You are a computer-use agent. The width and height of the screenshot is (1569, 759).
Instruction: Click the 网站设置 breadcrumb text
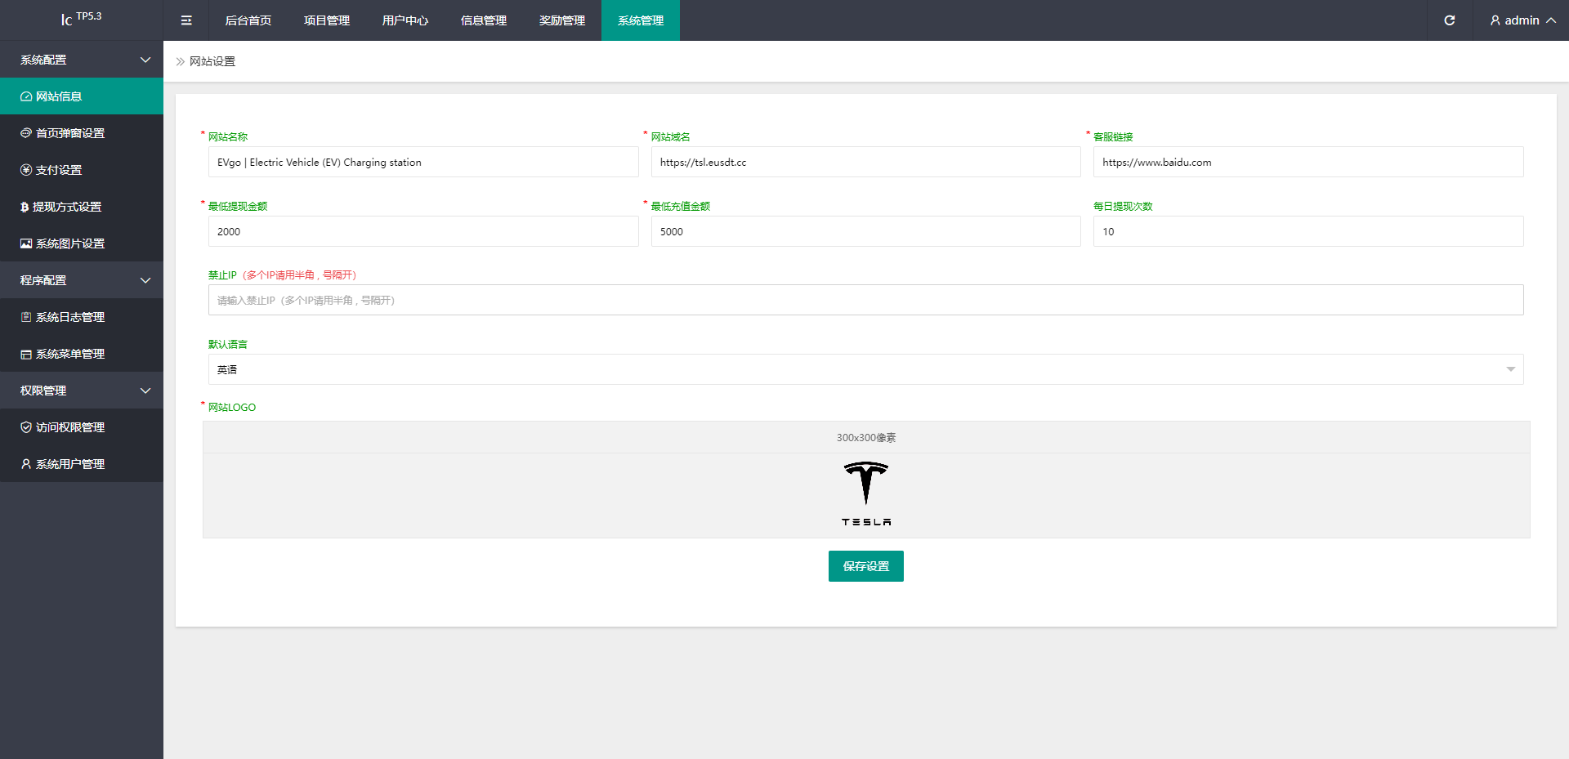pos(212,61)
